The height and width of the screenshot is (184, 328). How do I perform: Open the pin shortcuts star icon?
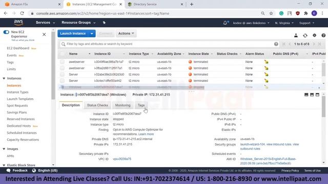[x=104, y=22]
